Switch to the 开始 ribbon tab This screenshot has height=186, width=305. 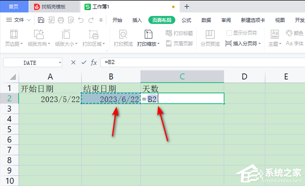[117, 20]
